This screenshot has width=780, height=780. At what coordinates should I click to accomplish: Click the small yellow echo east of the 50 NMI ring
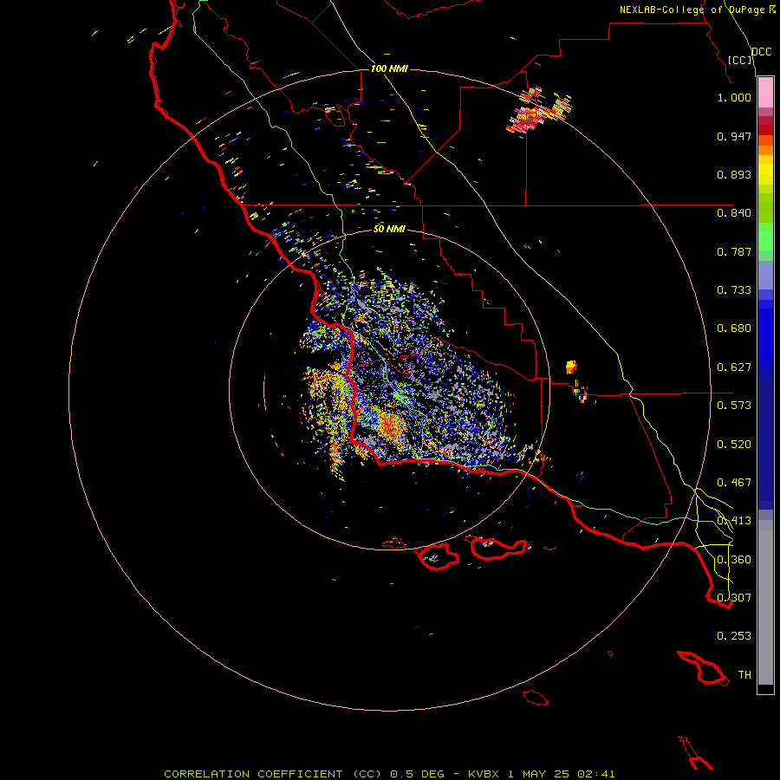pyautogui.click(x=572, y=367)
